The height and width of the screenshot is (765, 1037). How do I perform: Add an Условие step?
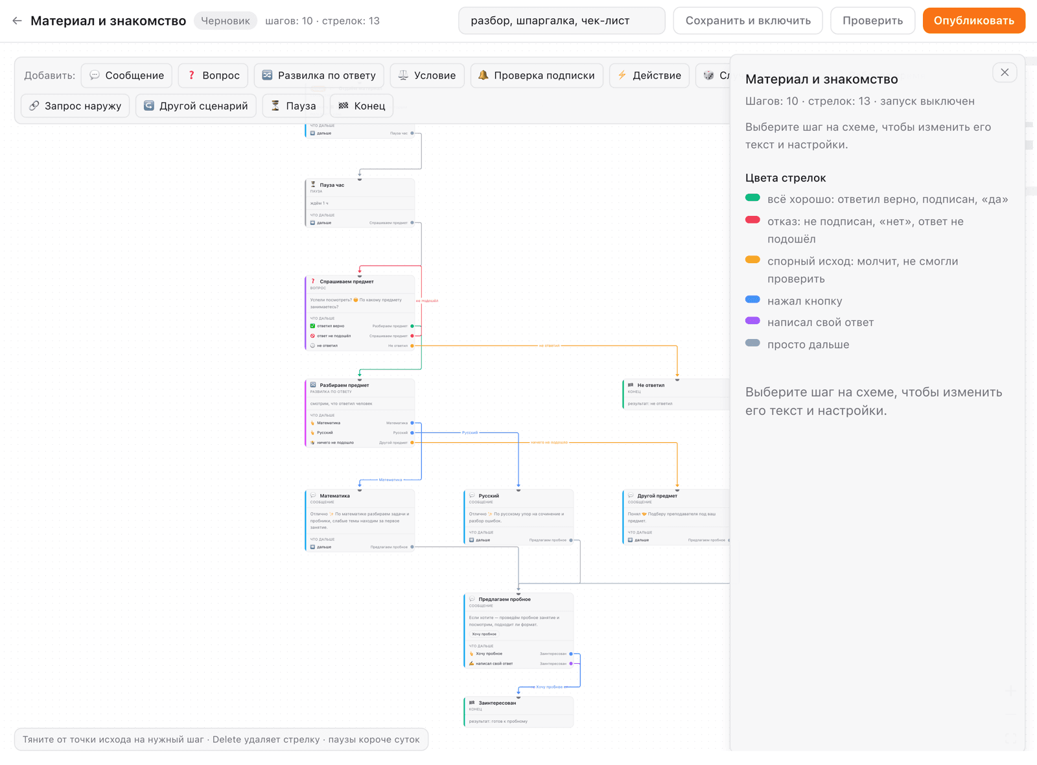click(x=427, y=75)
